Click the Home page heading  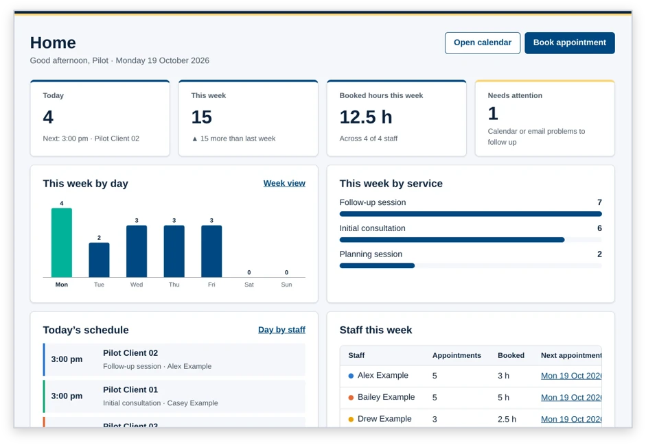(x=53, y=43)
